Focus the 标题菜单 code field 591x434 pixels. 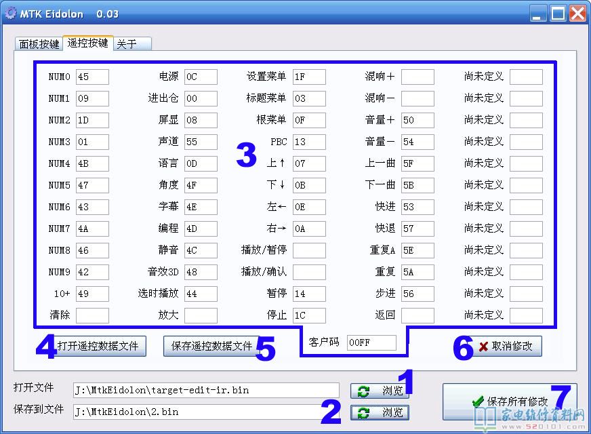(x=310, y=99)
